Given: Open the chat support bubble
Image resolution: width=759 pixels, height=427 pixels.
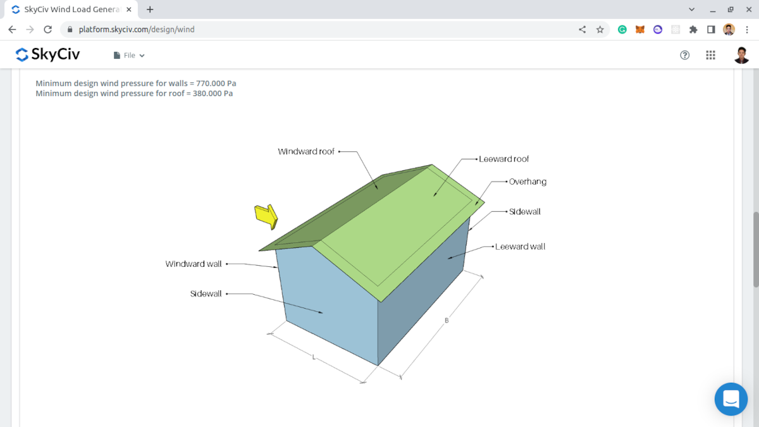Looking at the screenshot, I should click(x=731, y=399).
